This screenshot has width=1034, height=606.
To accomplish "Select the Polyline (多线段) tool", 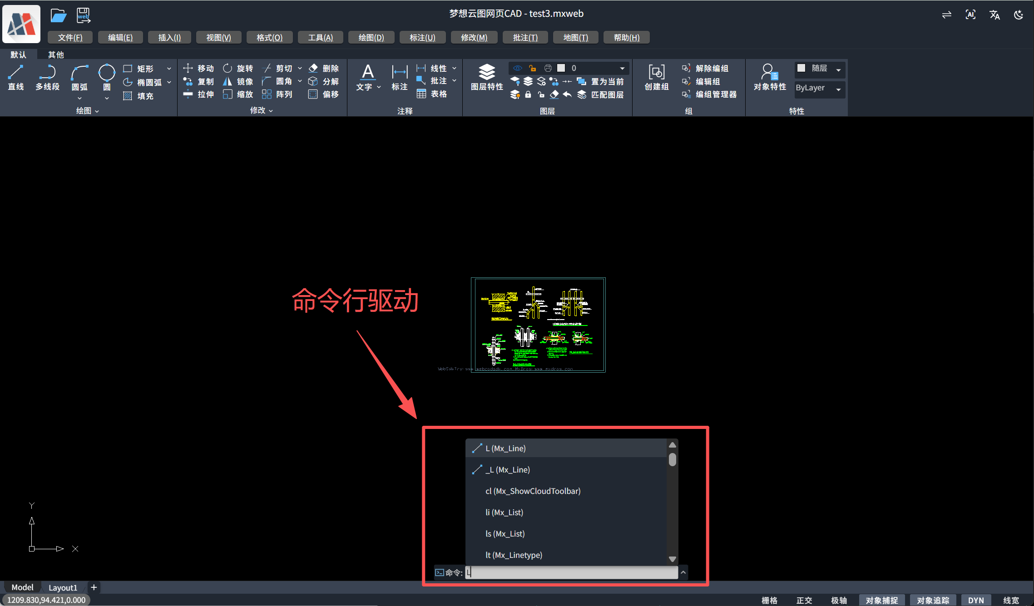I will [x=47, y=78].
